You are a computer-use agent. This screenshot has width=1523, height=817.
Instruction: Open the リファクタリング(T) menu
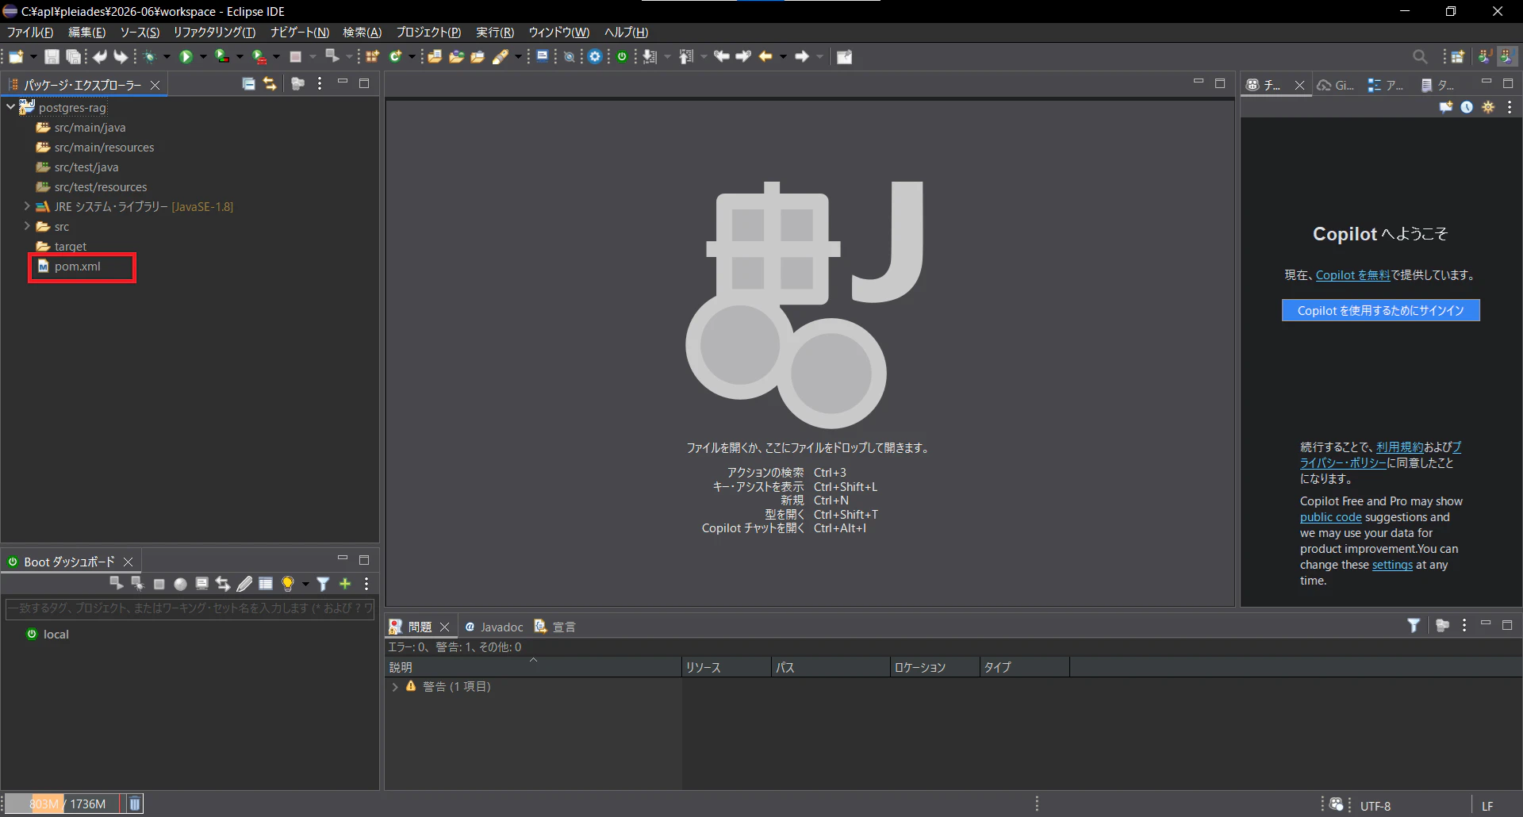214,33
